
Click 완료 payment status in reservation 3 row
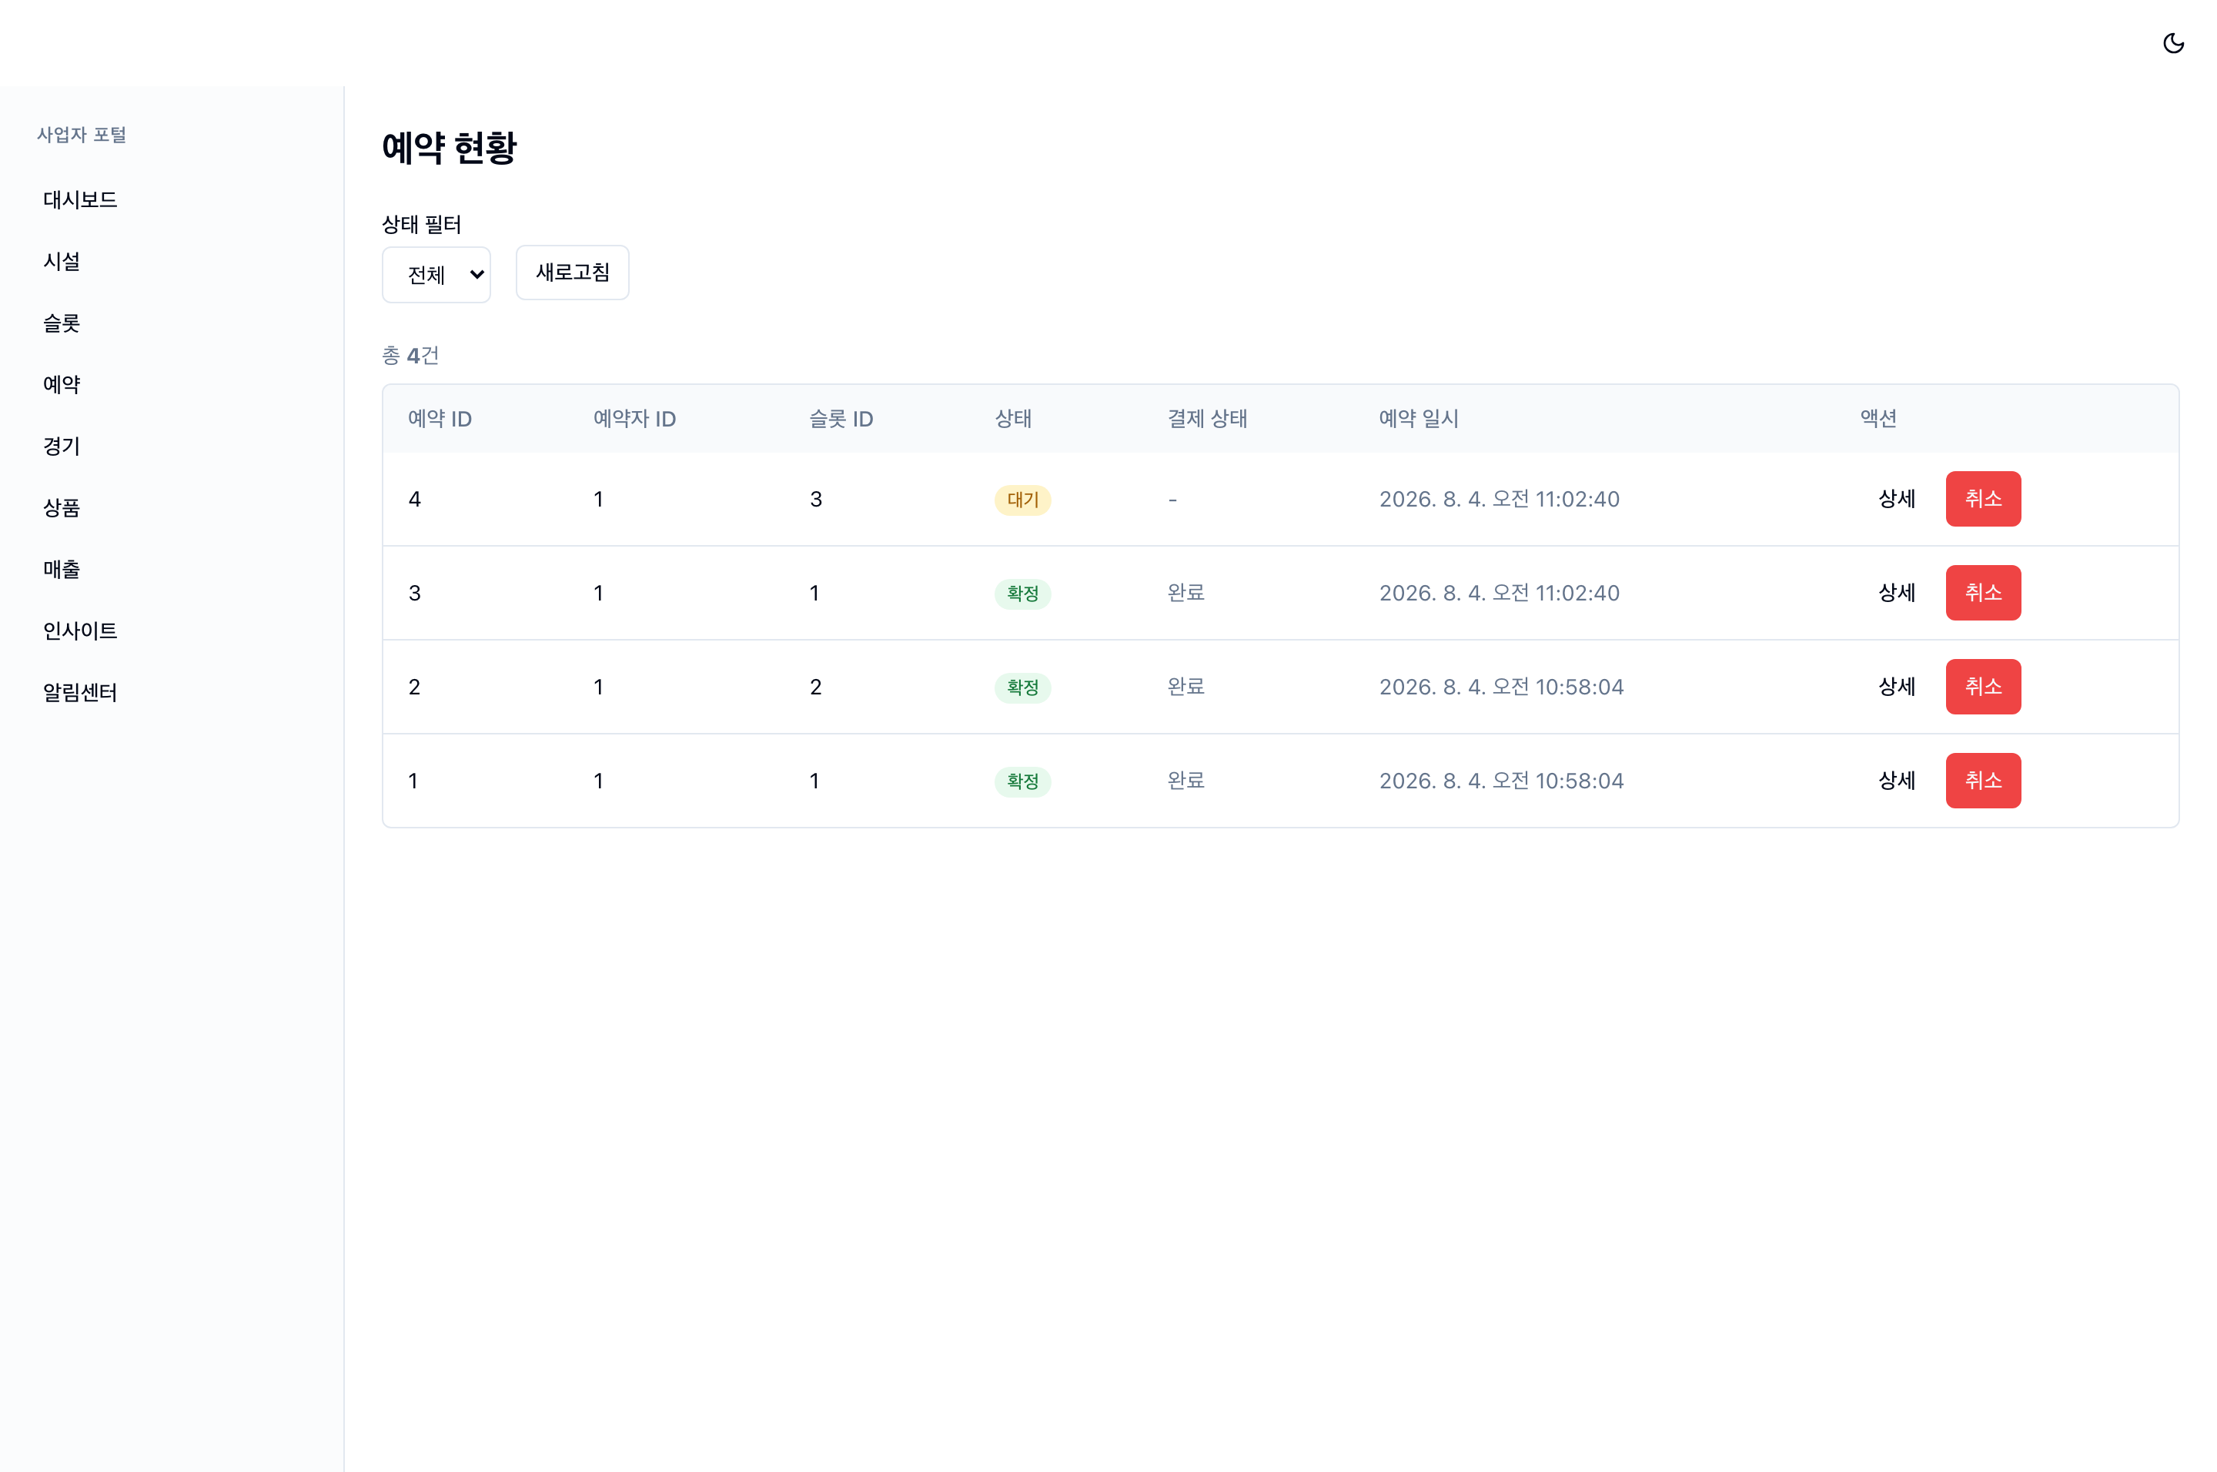coord(1186,592)
